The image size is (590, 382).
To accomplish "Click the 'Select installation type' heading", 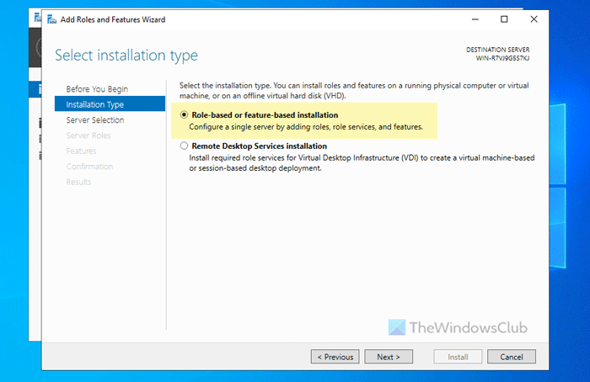I will click(x=126, y=56).
